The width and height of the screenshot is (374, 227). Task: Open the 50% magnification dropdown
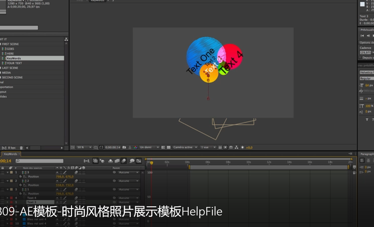(x=84, y=147)
